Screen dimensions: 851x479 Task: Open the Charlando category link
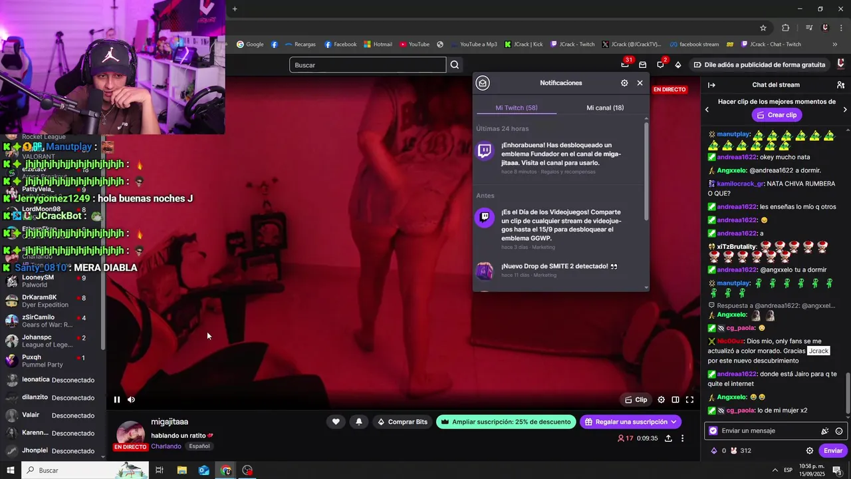[x=166, y=446]
